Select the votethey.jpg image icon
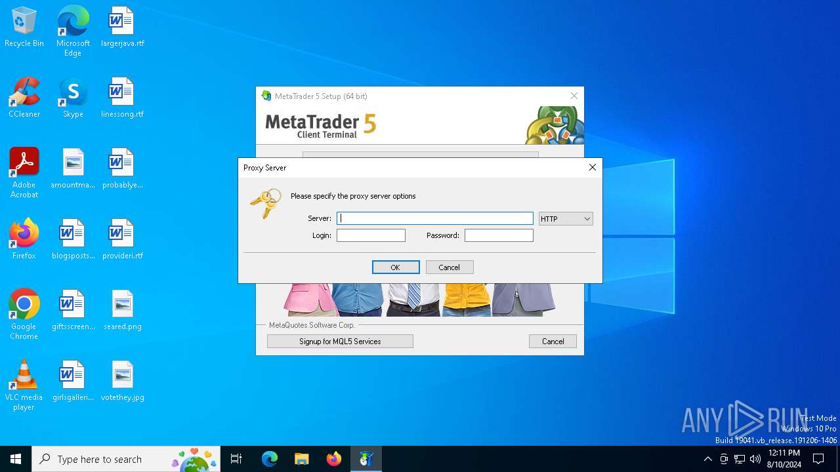The image size is (840, 472). tap(122, 382)
